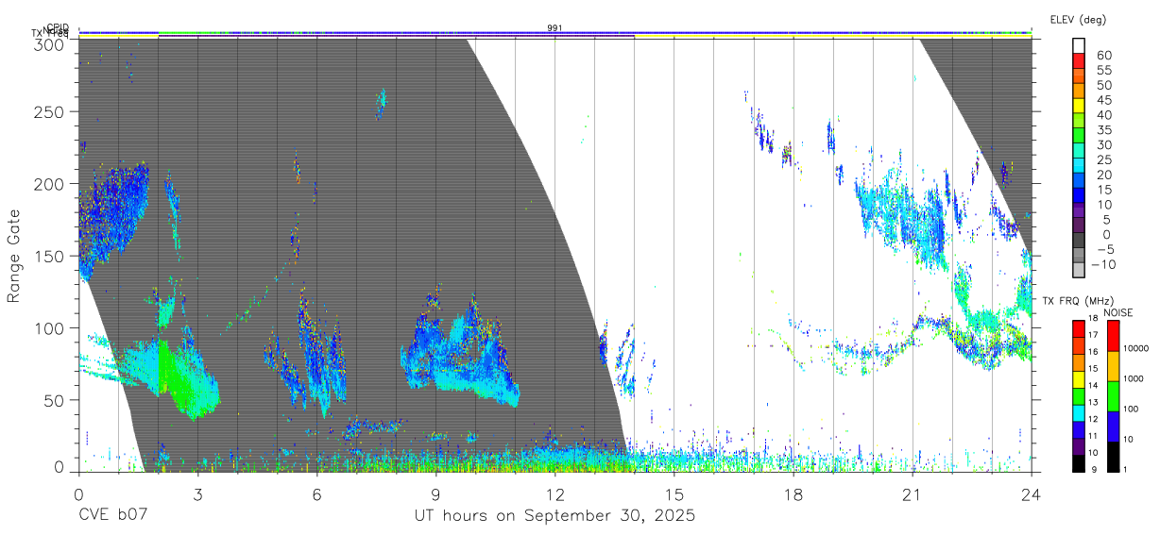Click the 'Range Gate' y-axis title

click(14, 257)
